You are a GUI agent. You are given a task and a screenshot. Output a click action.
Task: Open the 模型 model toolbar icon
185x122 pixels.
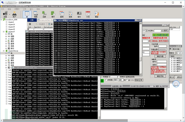tap(97, 14)
